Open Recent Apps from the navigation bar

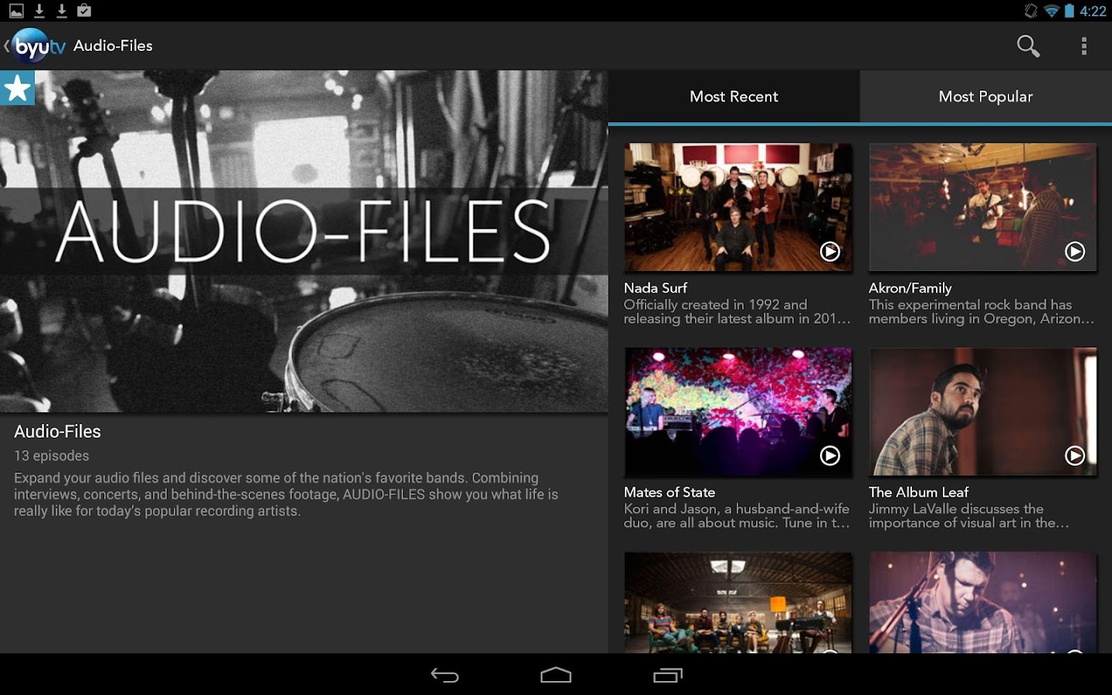point(666,676)
